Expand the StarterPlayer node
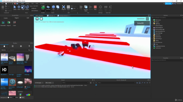Image resolution: width=183 pixels, height=102 pixels. click(x=152, y=39)
